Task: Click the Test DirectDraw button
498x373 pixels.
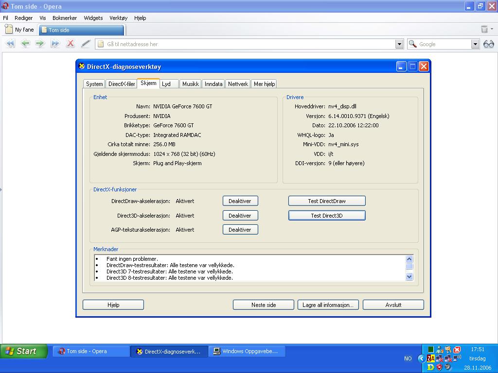Action: (327, 201)
